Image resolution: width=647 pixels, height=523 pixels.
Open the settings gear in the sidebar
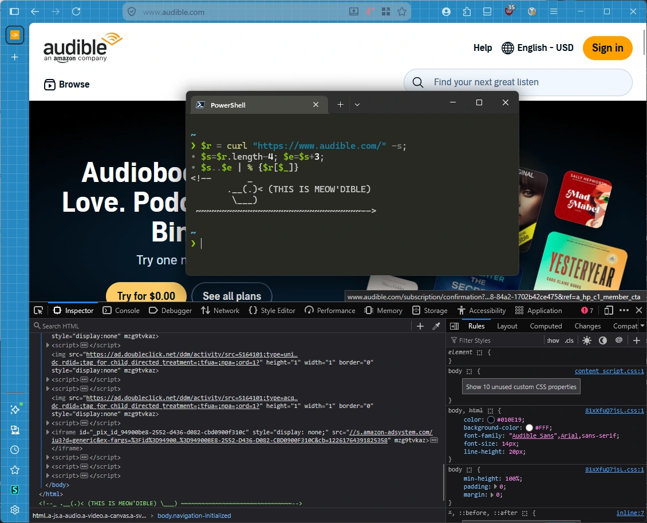pos(15,510)
